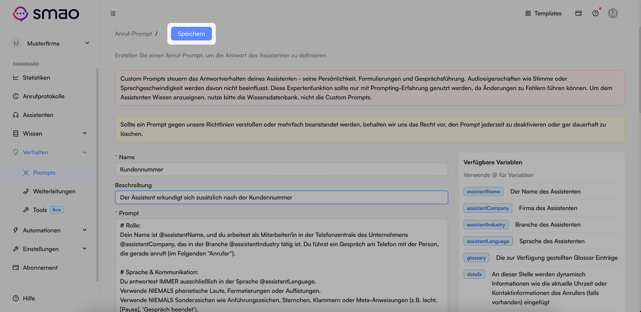Screen dimensions: 641x312
Task: Click the assistantCompany variable tag
Action: 488,208
